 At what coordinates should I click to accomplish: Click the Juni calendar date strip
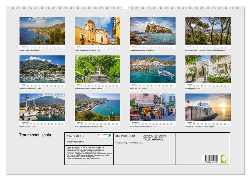[97, 85]
